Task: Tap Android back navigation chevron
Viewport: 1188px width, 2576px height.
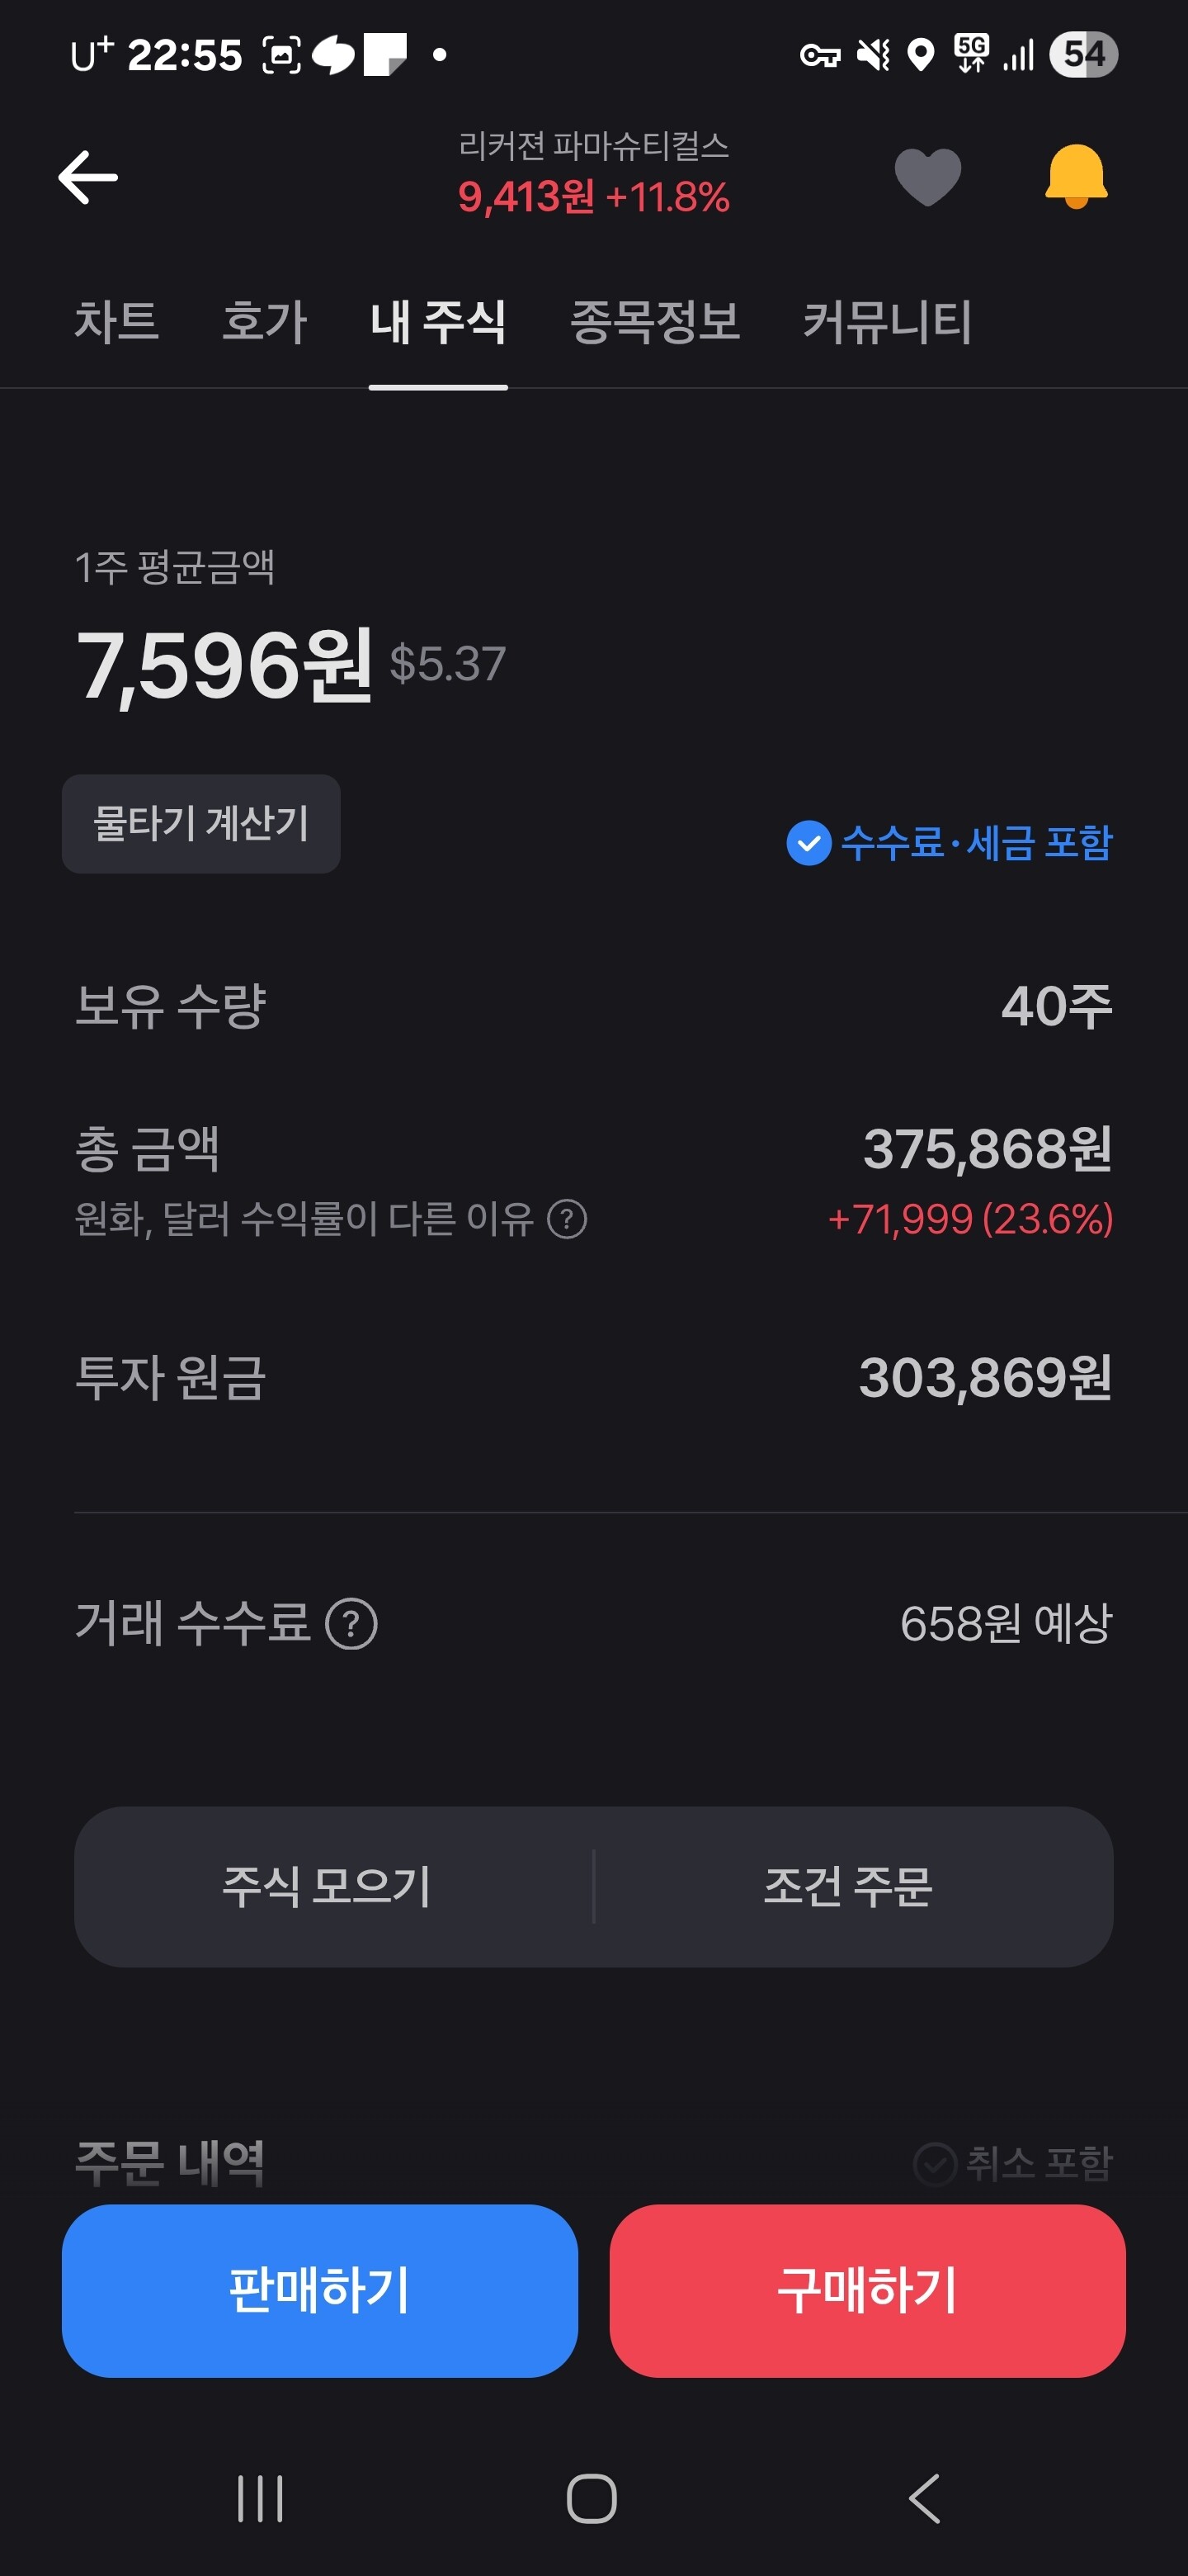Action: (x=924, y=2498)
